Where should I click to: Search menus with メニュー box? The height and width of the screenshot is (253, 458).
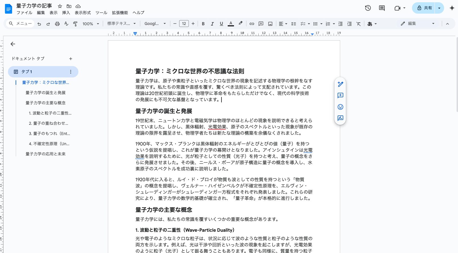(20, 24)
